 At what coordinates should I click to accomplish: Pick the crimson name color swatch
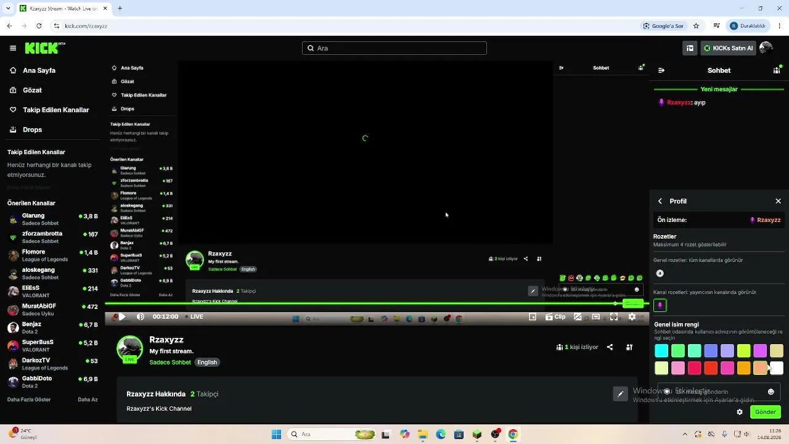[695, 368]
